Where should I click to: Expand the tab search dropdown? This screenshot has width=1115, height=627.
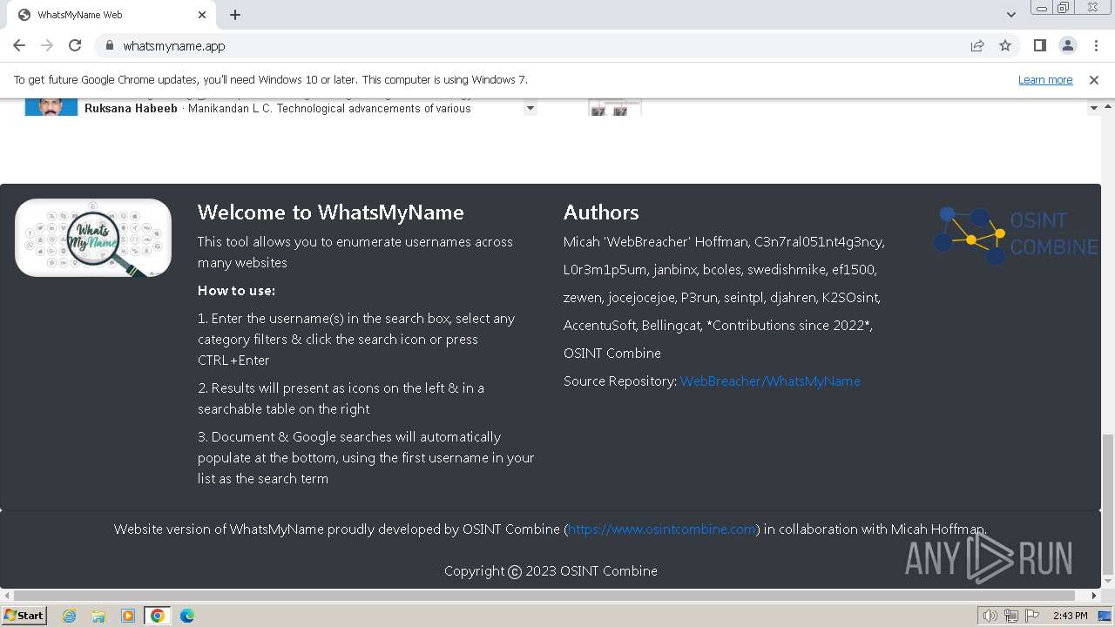click(1010, 15)
